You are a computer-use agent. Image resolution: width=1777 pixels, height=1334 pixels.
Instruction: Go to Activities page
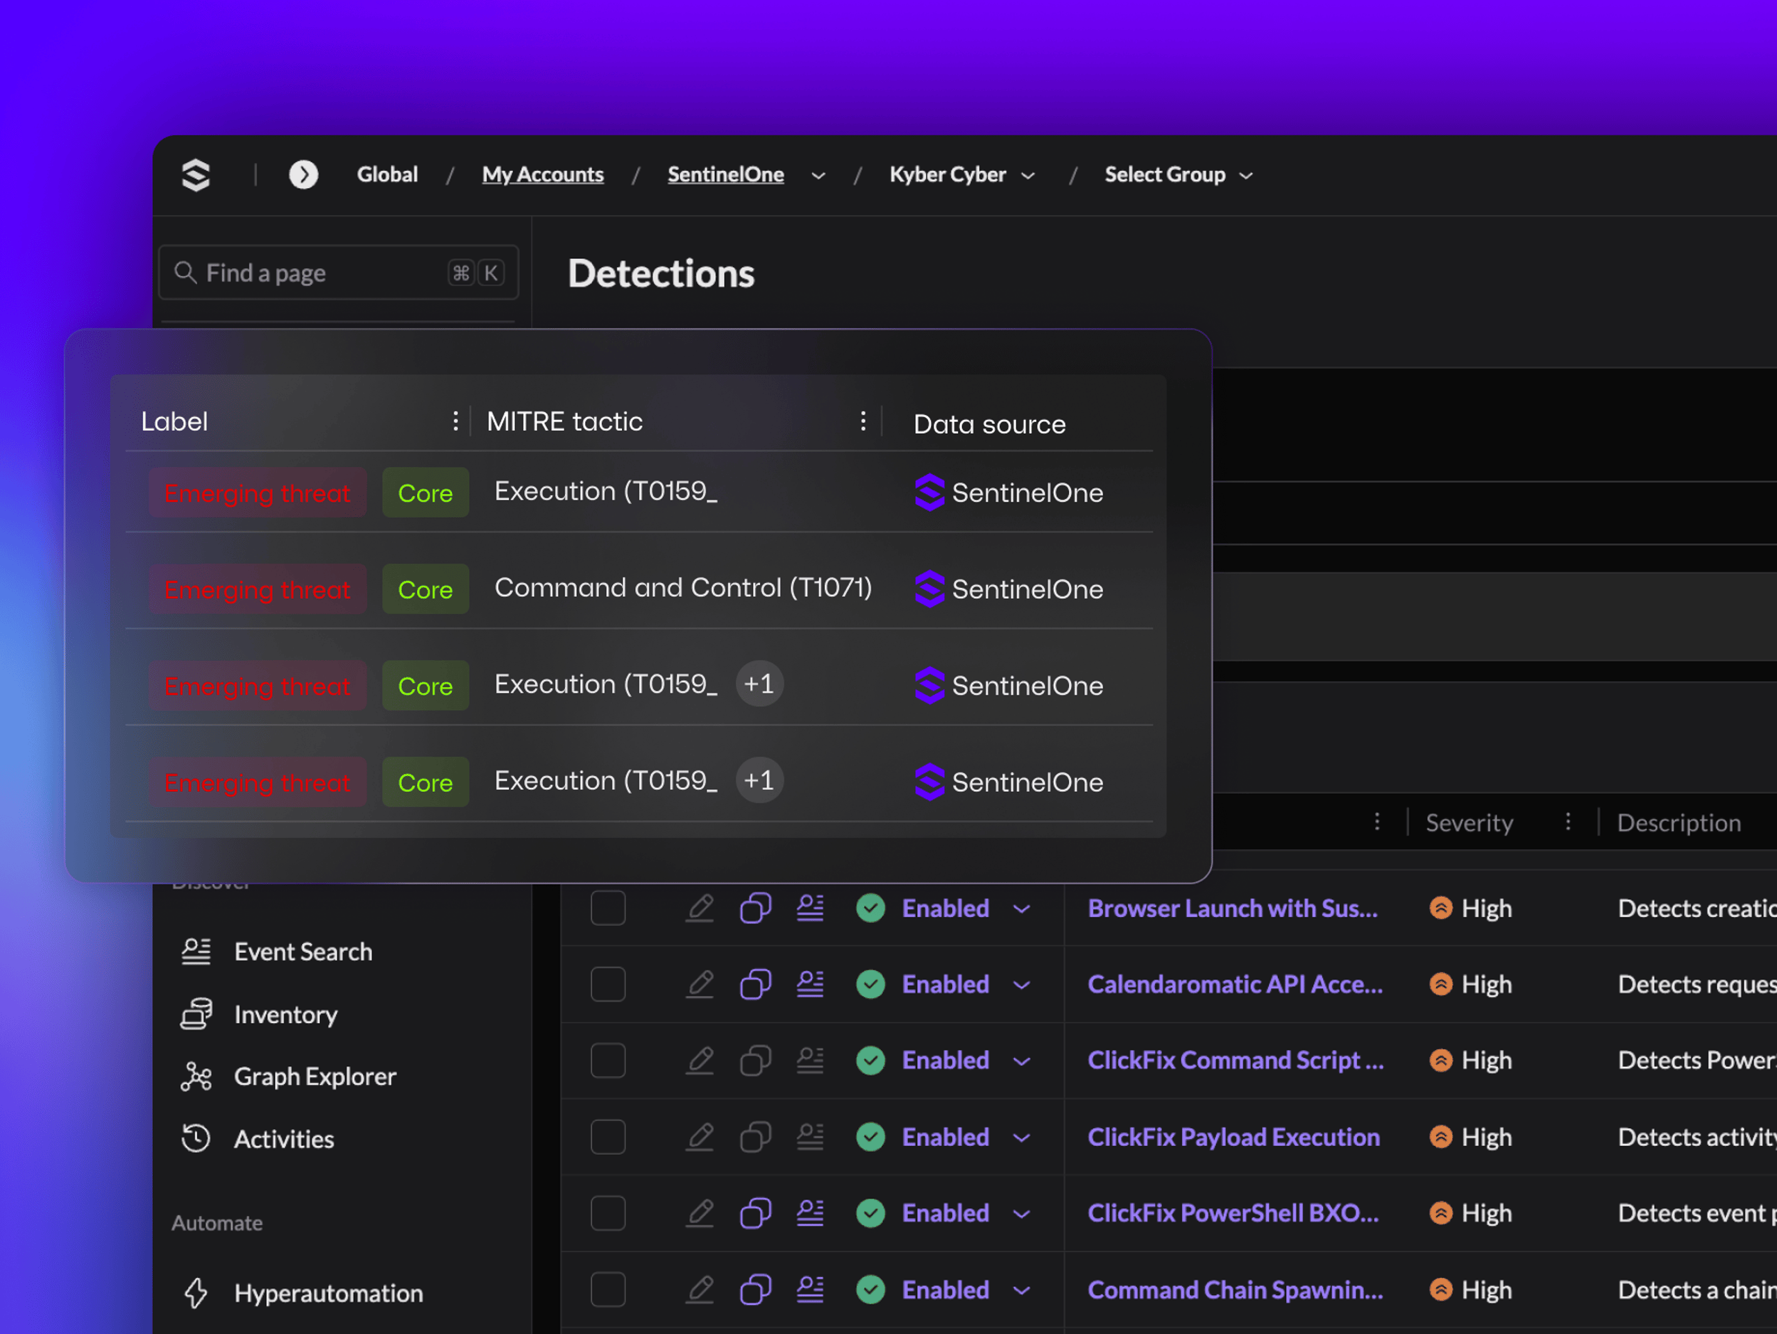click(284, 1138)
